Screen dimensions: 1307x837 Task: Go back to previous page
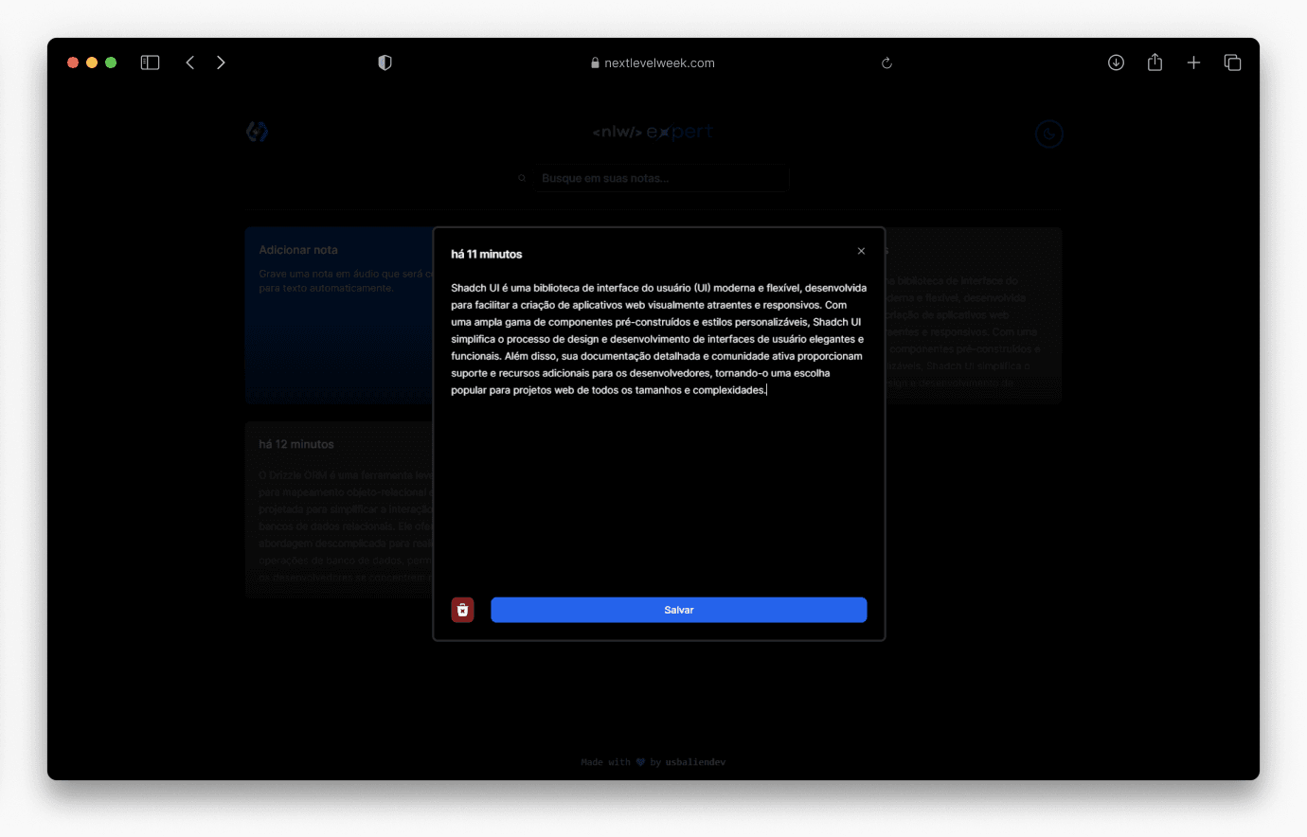pyautogui.click(x=190, y=62)
